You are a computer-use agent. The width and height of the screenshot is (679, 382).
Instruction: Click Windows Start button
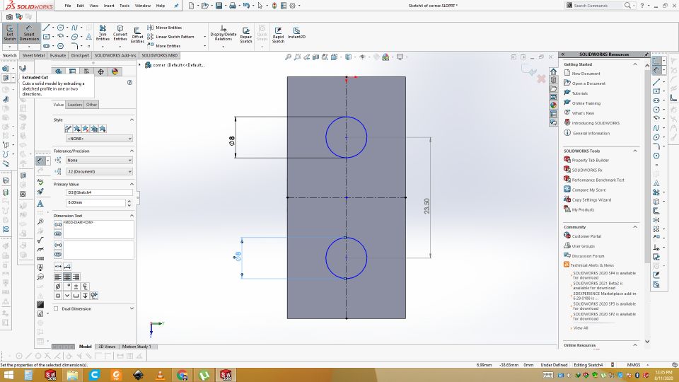tap(8, 375)
